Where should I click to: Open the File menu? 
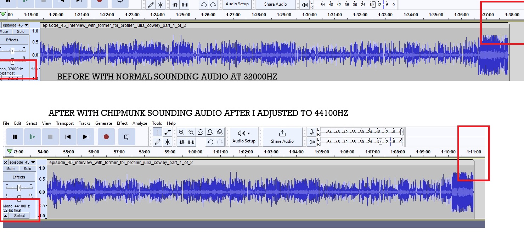(6, 123)
